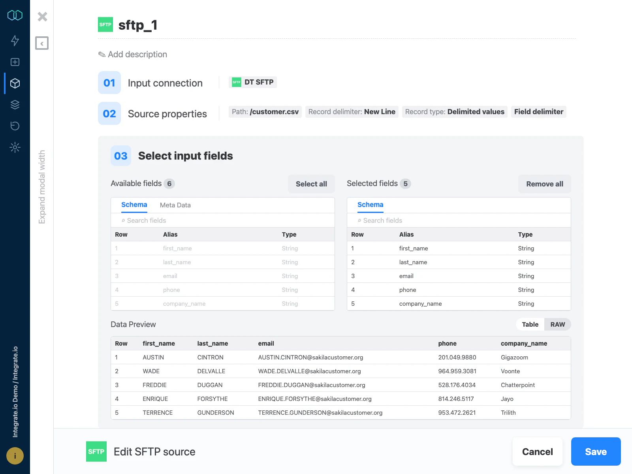Close the modal with the X icon

[42, 17]
